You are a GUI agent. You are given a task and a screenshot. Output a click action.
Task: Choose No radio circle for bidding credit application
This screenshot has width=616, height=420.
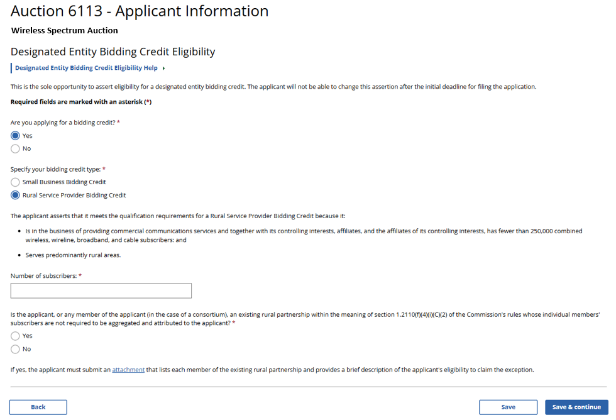[x=15, y=148]
